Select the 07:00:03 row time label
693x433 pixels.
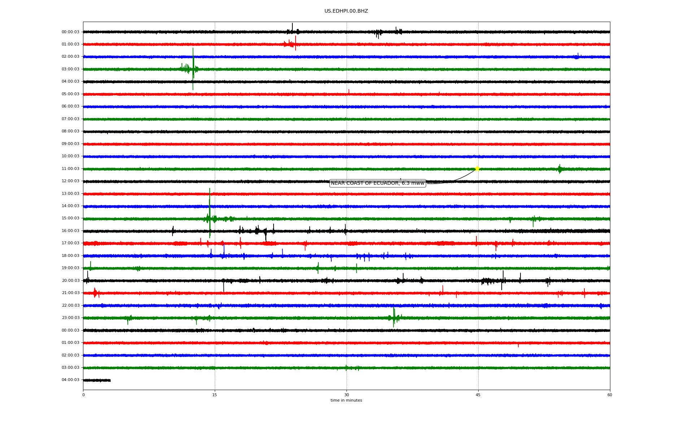click(70, 119)
